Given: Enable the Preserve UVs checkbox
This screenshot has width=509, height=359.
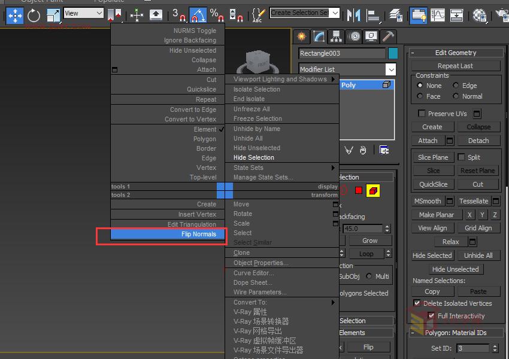Looking at the screenshot, I should [x=422, y=114].
